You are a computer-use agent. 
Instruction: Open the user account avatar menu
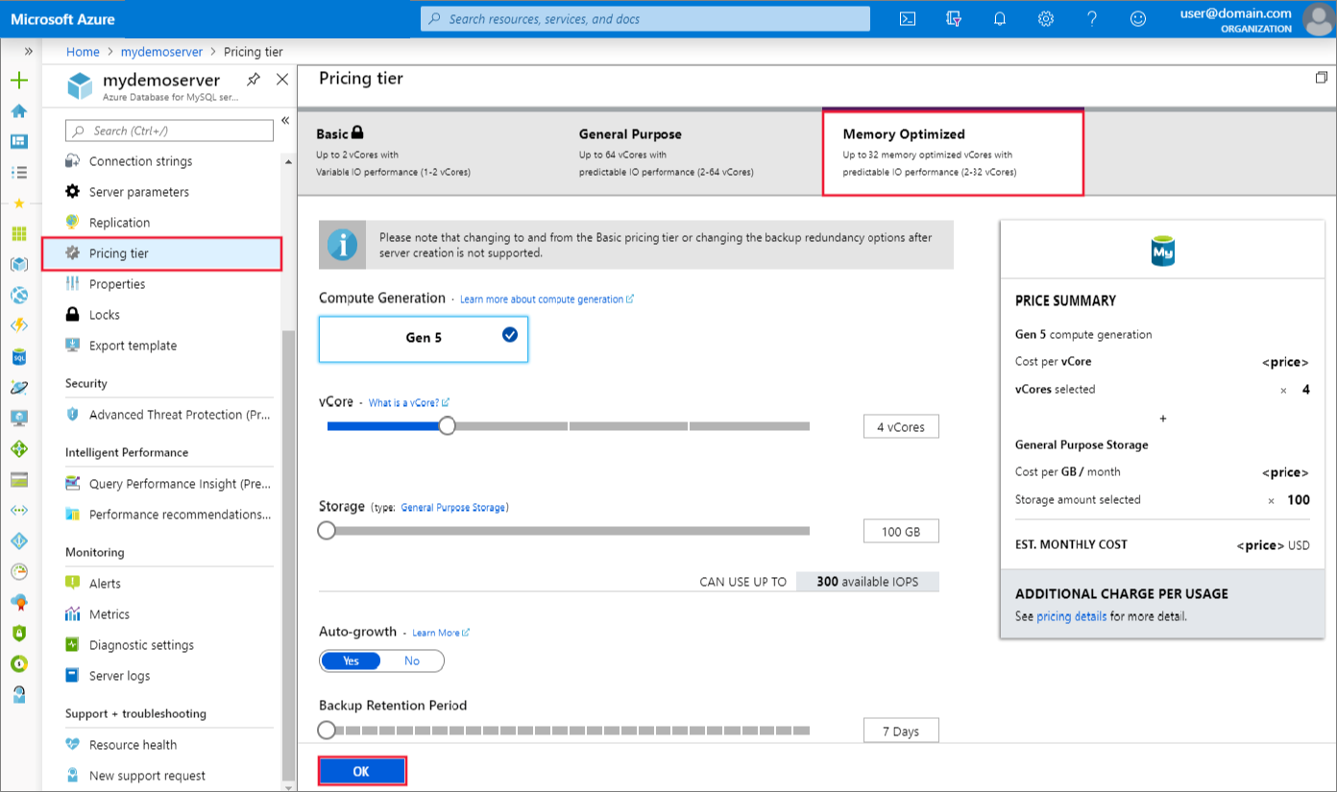1317,18
